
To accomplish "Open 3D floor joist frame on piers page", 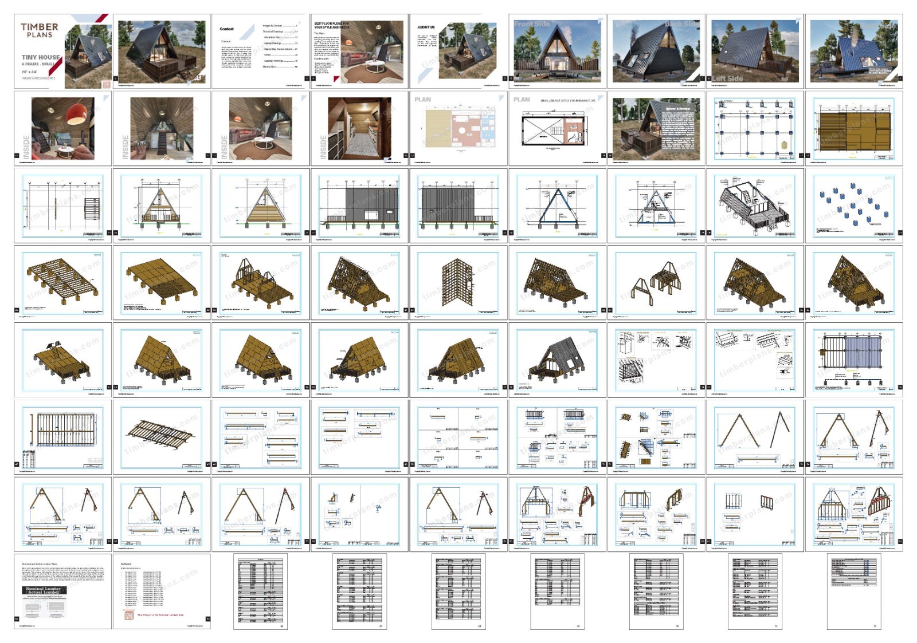I will pos(63,283).
